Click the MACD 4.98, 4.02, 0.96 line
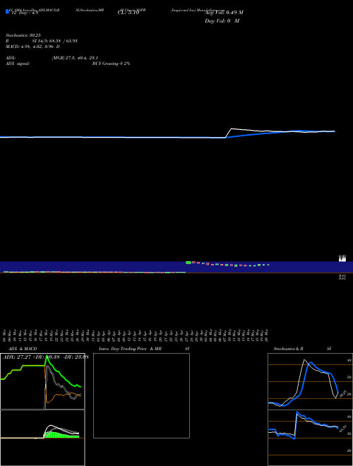This screenshot has width=353, height=466. point(32,47)
